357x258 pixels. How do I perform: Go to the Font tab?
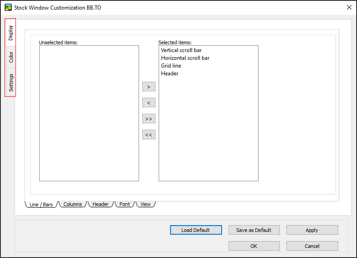[124, 204]
